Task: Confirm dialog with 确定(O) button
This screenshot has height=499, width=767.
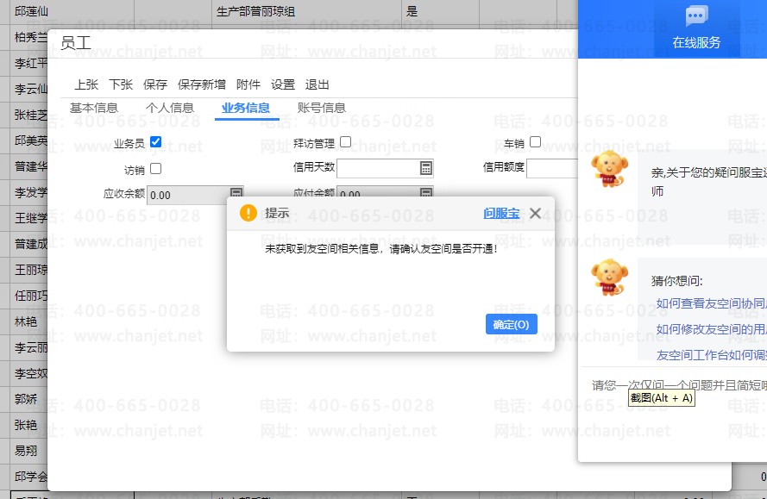Action: (x=511, y=325)
